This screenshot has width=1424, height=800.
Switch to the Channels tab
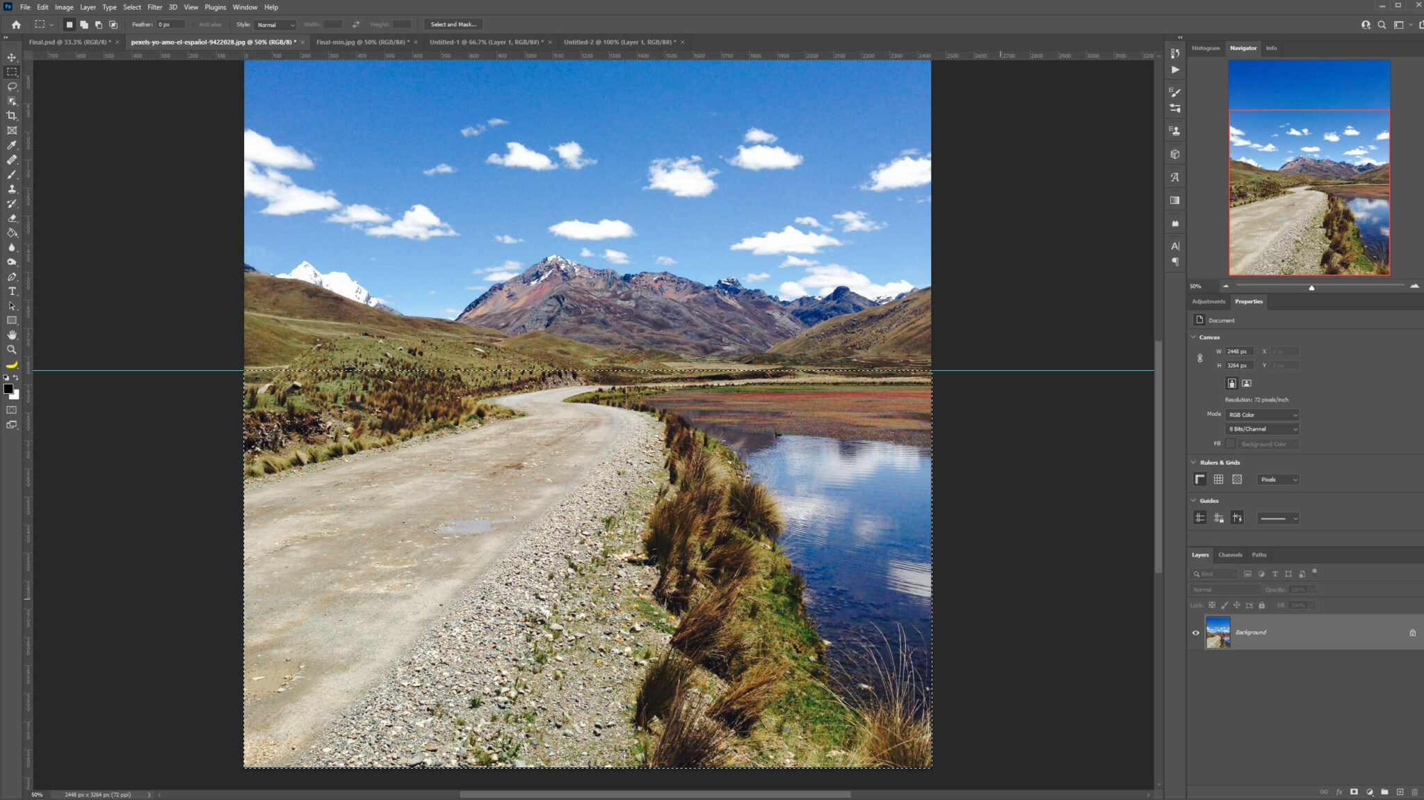[1231, 555]
